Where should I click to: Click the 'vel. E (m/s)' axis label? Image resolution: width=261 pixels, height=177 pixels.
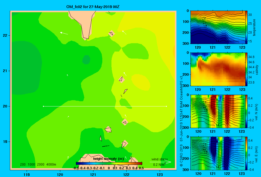[257, 154]
